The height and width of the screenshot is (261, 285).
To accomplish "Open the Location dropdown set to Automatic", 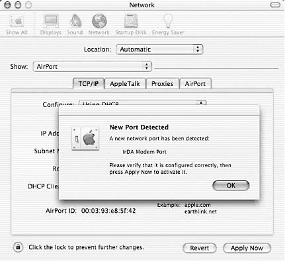I will point(159,50).
